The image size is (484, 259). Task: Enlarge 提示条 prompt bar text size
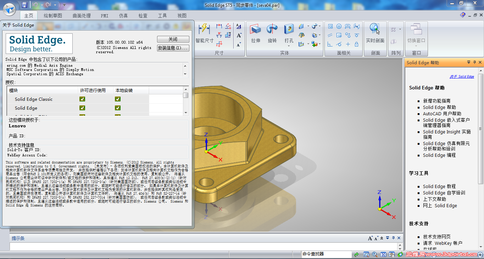pyautogui.click(x=370, y=238)
